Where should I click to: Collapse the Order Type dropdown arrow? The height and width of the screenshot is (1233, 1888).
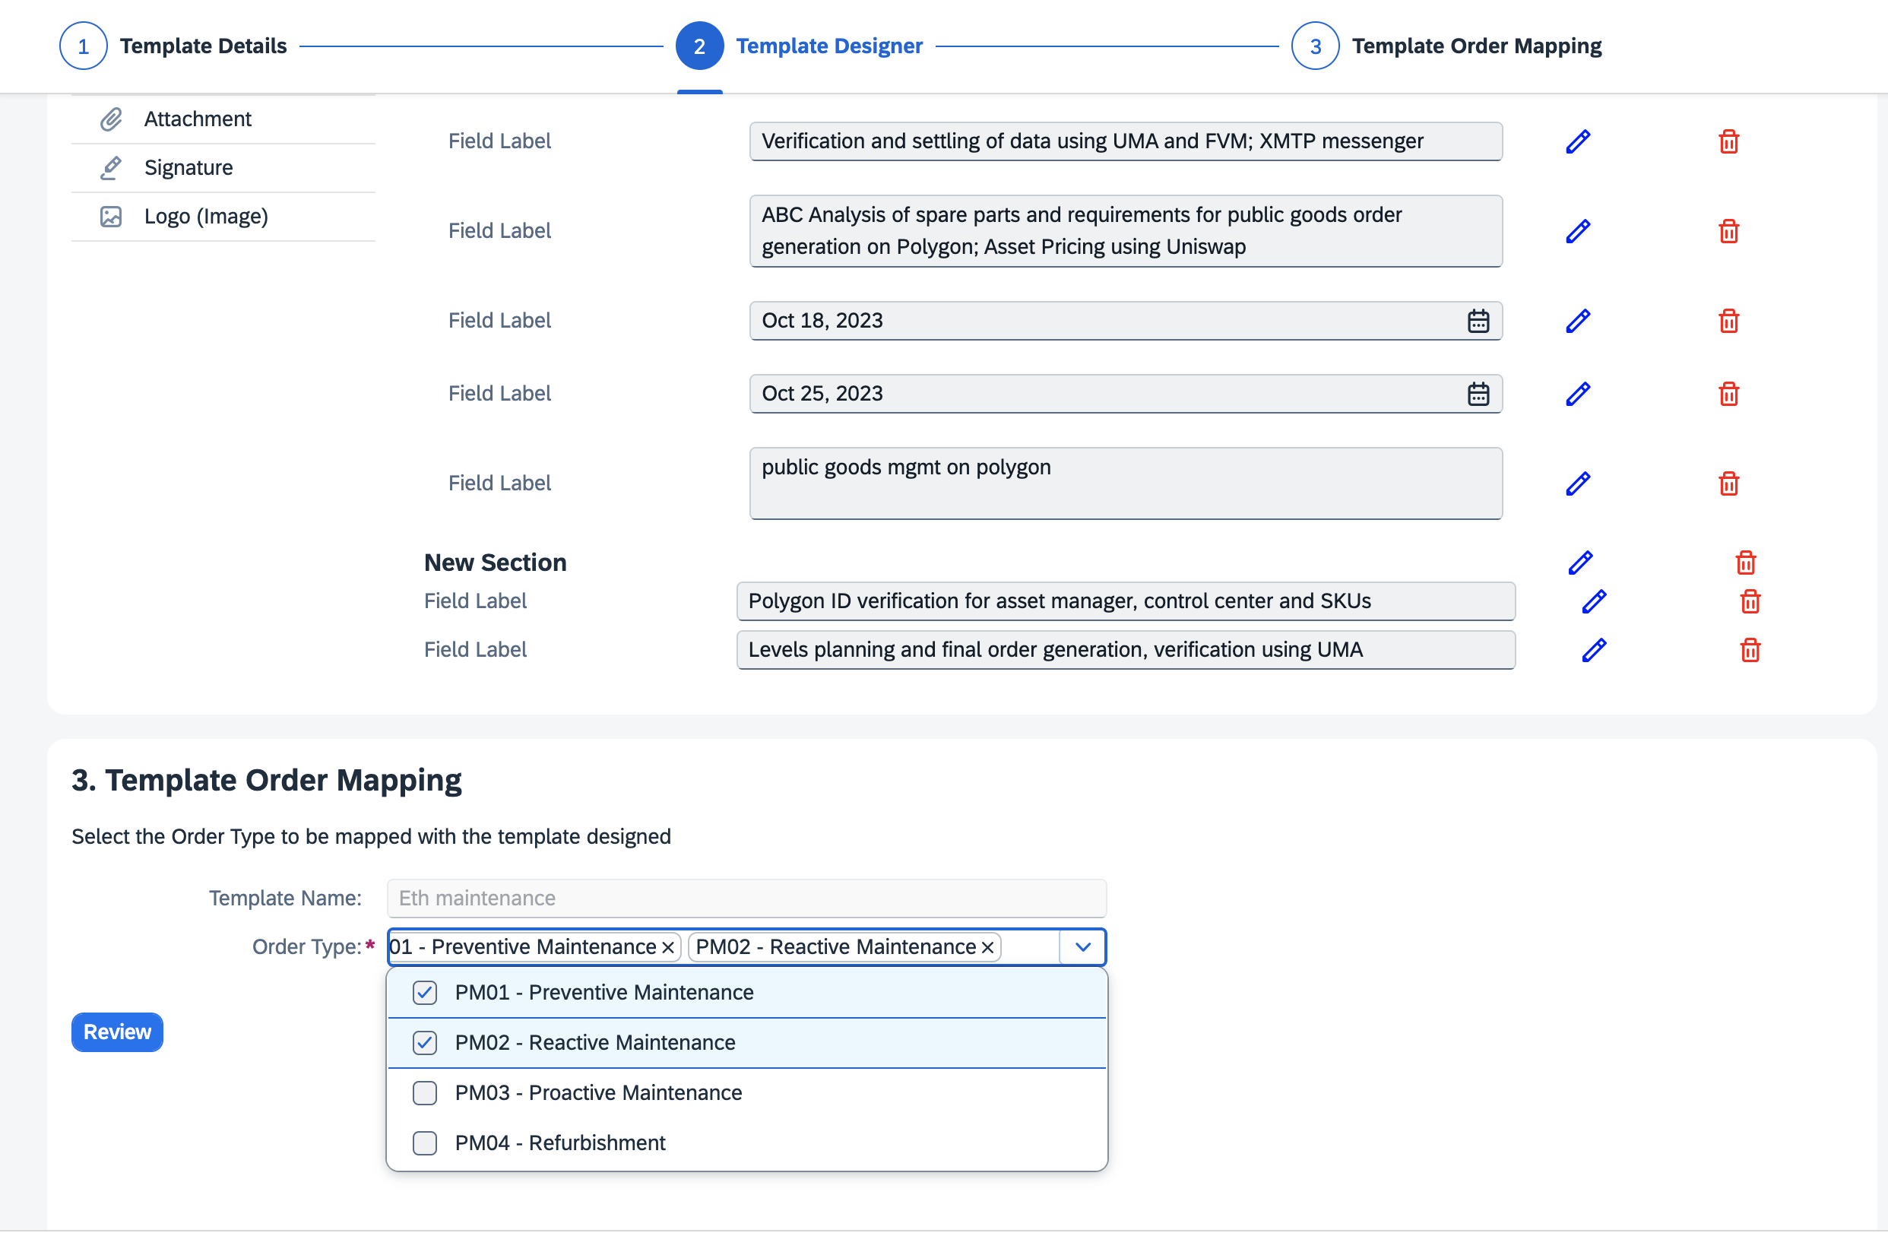[x=1083, y=946]
